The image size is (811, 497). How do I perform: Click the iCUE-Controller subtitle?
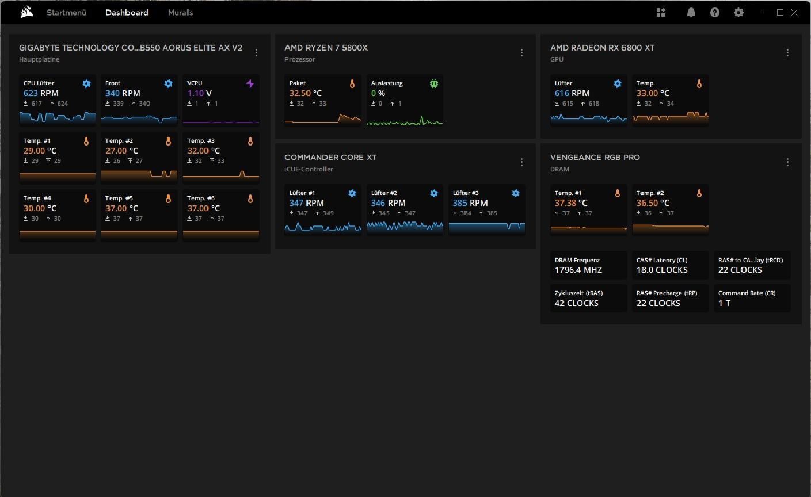(309, 169)
